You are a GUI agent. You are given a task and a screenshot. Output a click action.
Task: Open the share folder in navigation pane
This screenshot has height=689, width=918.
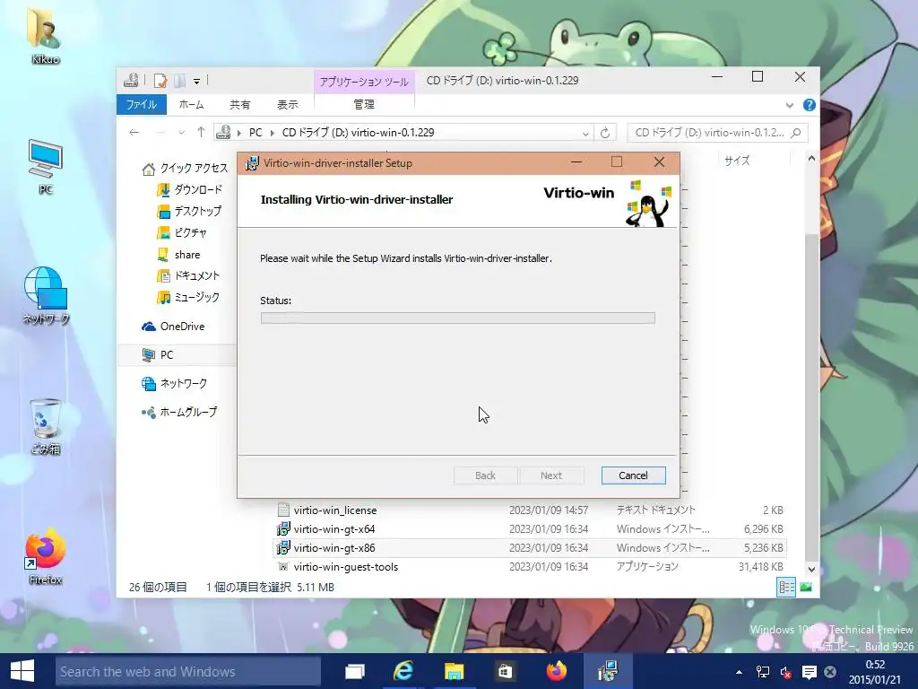tap(178, 254)
